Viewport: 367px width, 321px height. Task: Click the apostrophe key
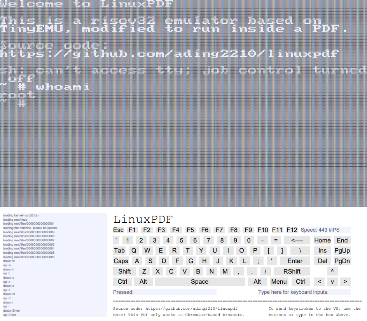(271, 261)
